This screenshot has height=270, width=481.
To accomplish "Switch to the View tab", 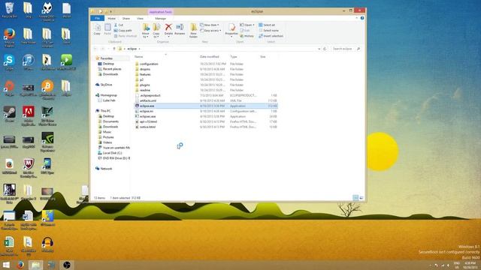I will (140, 18).
